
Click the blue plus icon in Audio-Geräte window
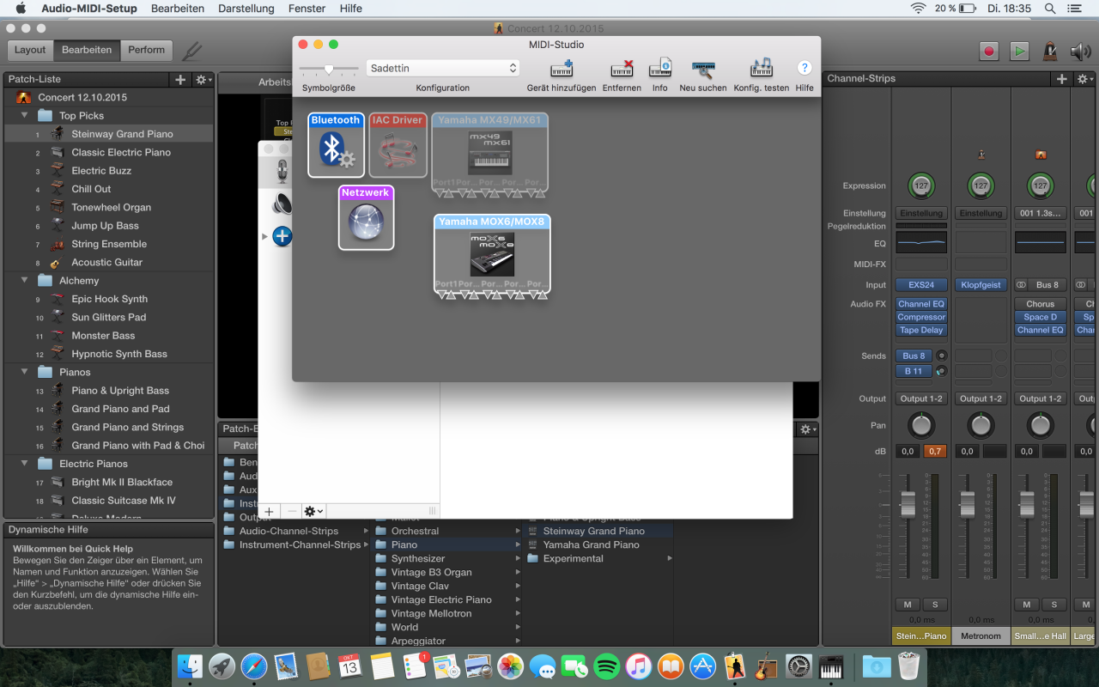tap(282, 235)
